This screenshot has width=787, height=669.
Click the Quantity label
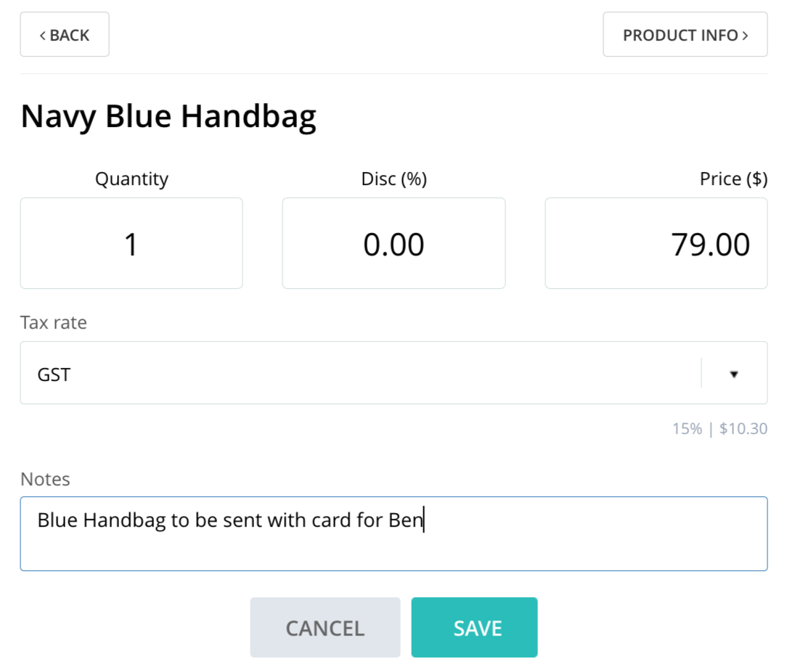click(131, 179)
